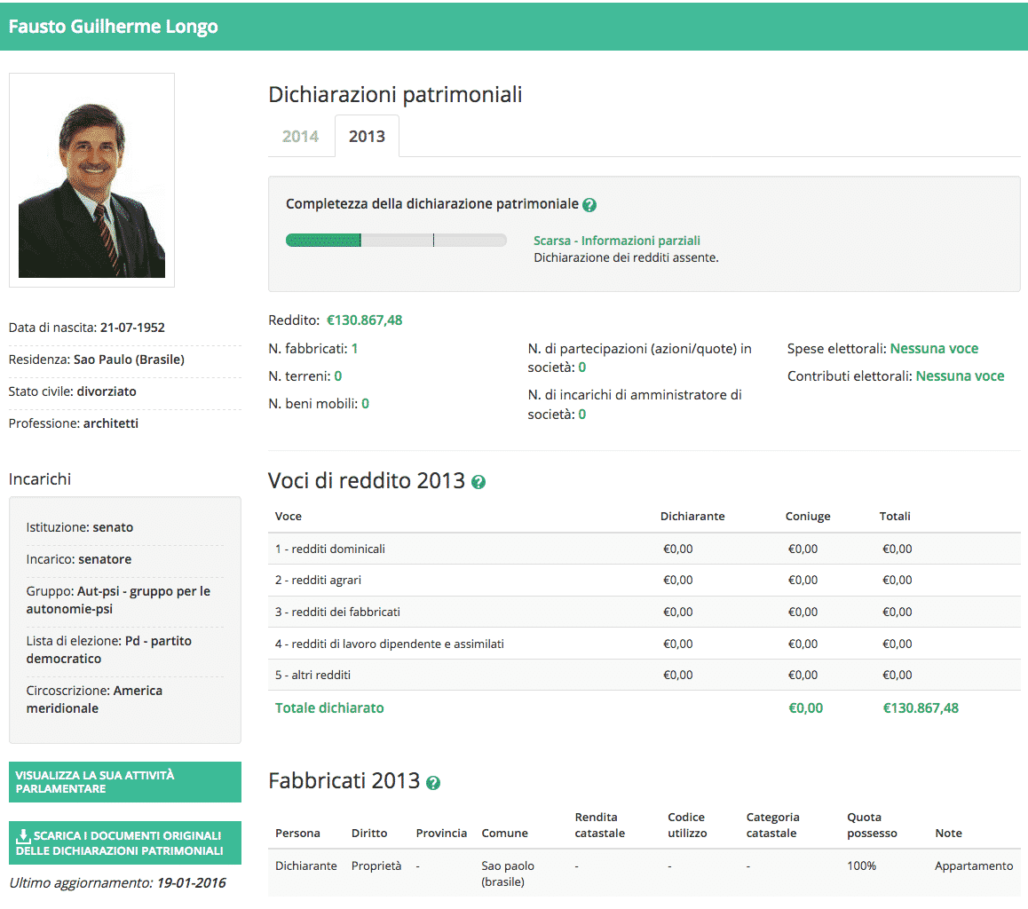Image resolution: width=1028 pixels, height=909 pixels.
Task: Click Ultimo aggiornamento 19-01-2016 text
Action: [x=117, y=883]
